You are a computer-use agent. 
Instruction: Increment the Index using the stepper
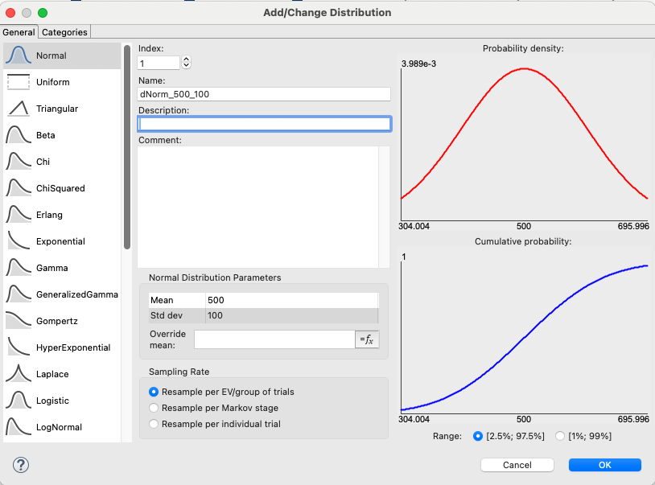186,60
